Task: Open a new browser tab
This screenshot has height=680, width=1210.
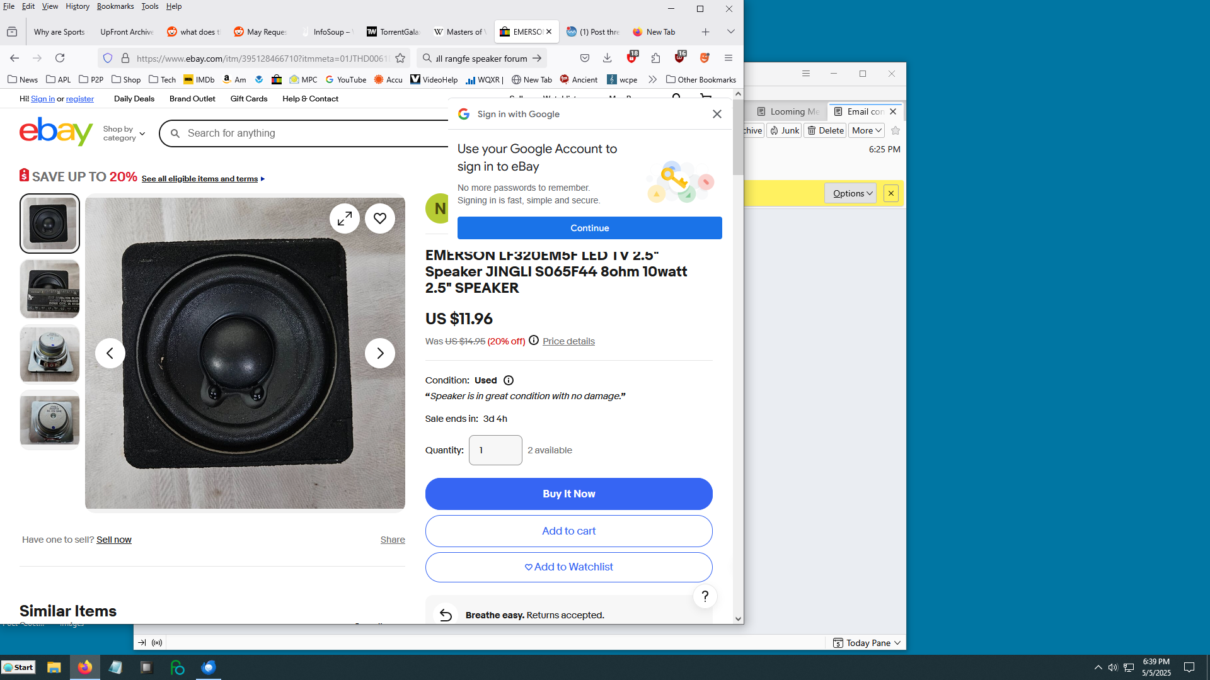Action: point(706,32)
